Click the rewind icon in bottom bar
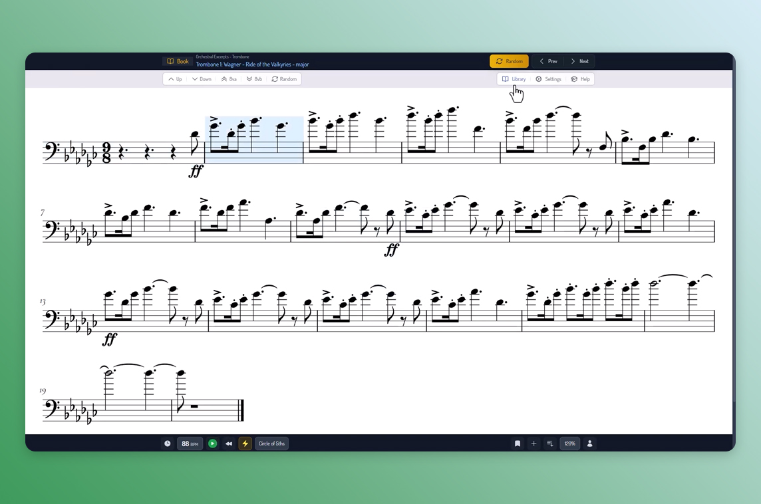 229,443
